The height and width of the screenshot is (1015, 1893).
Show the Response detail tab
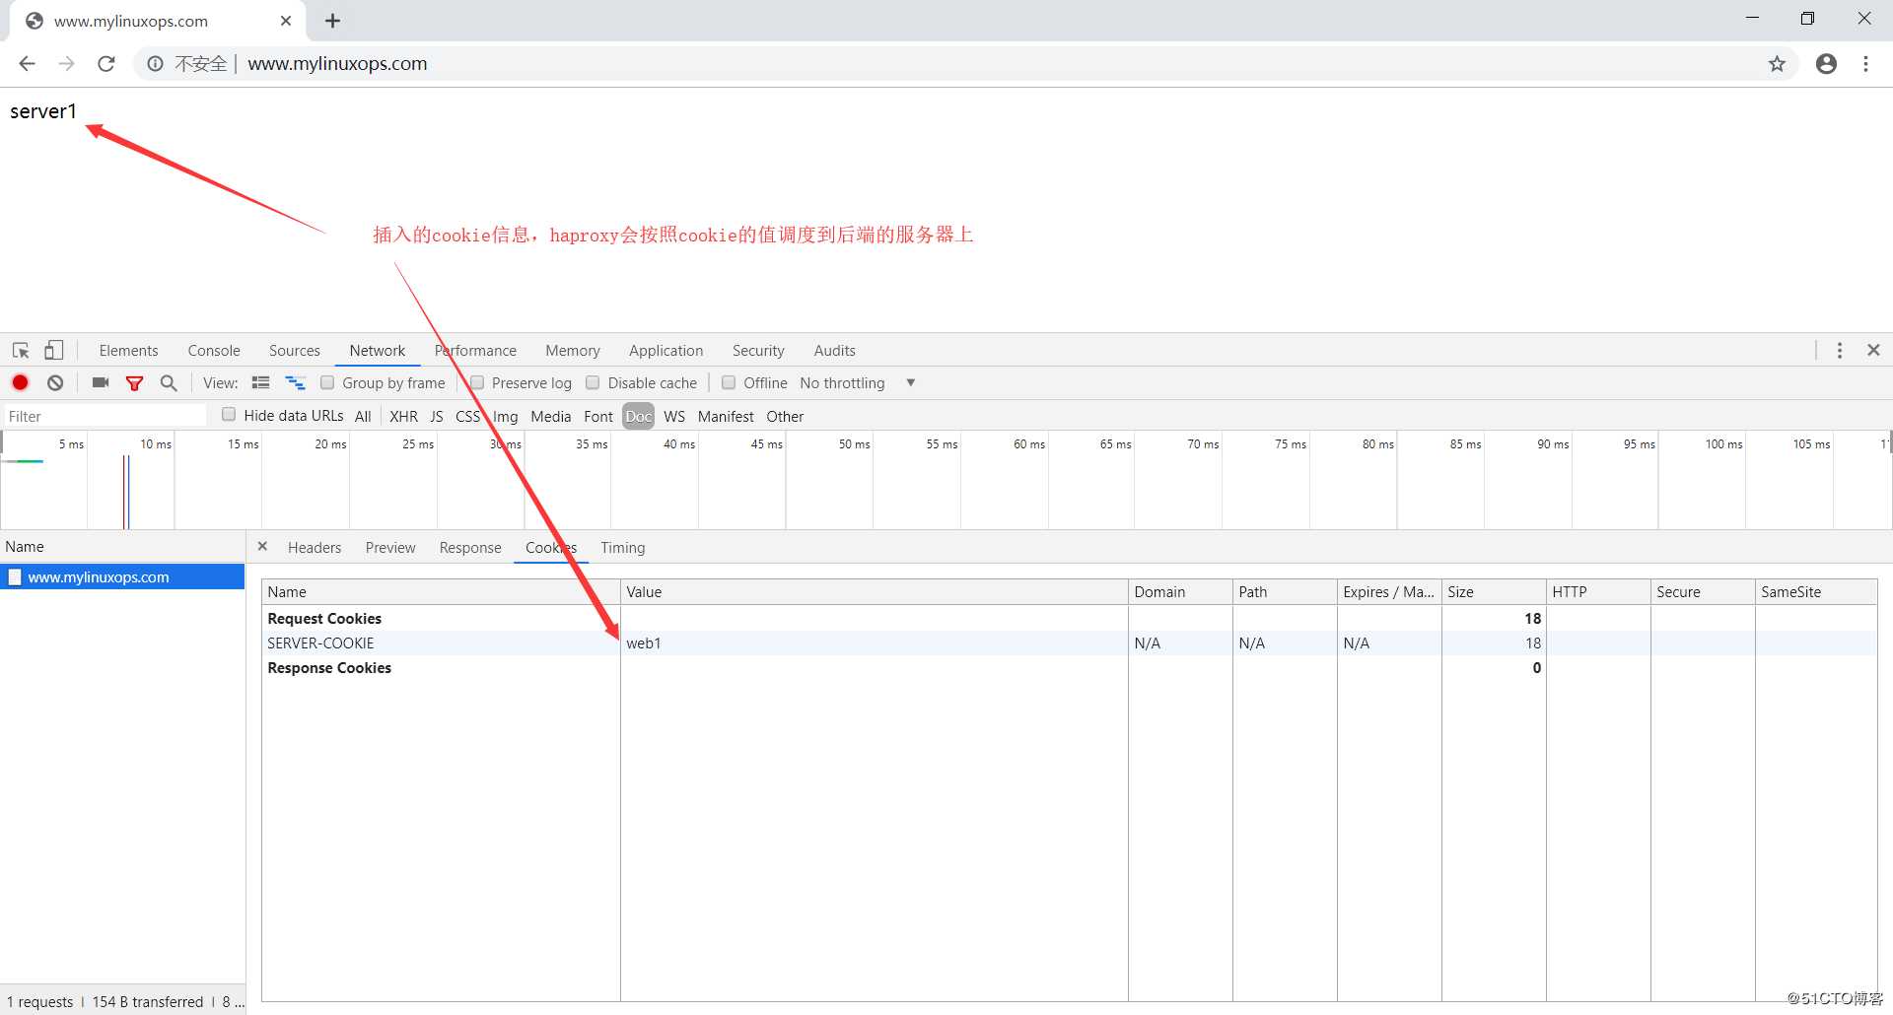(x=470, y=548)
